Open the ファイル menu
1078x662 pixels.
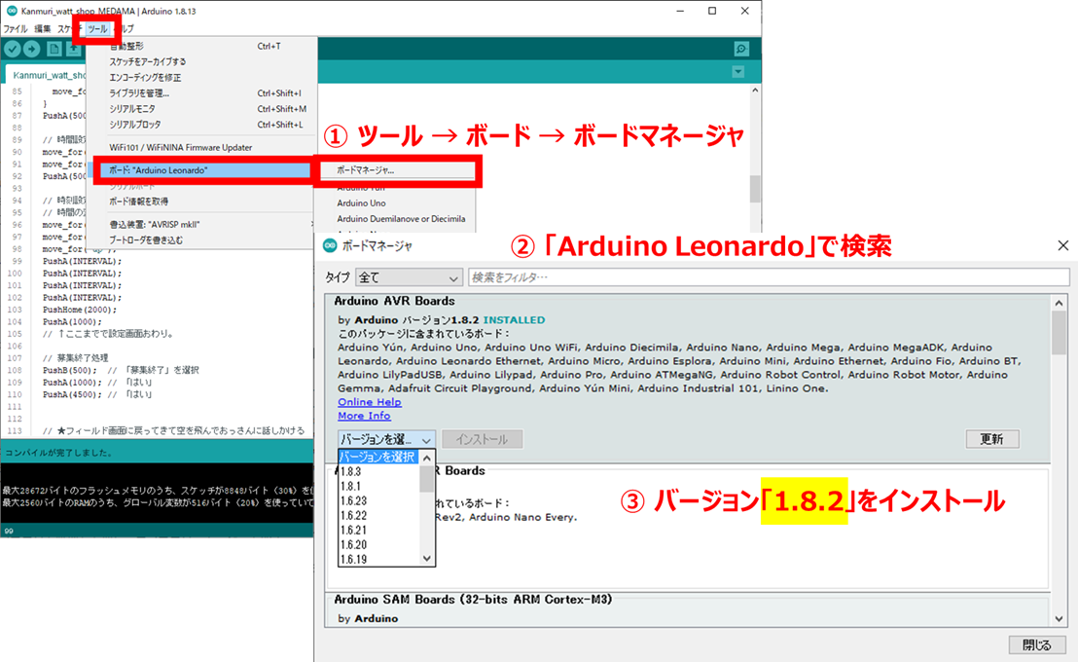click(16, 29)
